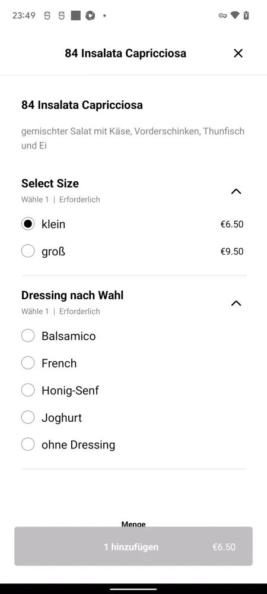Select the groß size option
Viewport: 267px width, 594px height.
(x=133, y=251)
